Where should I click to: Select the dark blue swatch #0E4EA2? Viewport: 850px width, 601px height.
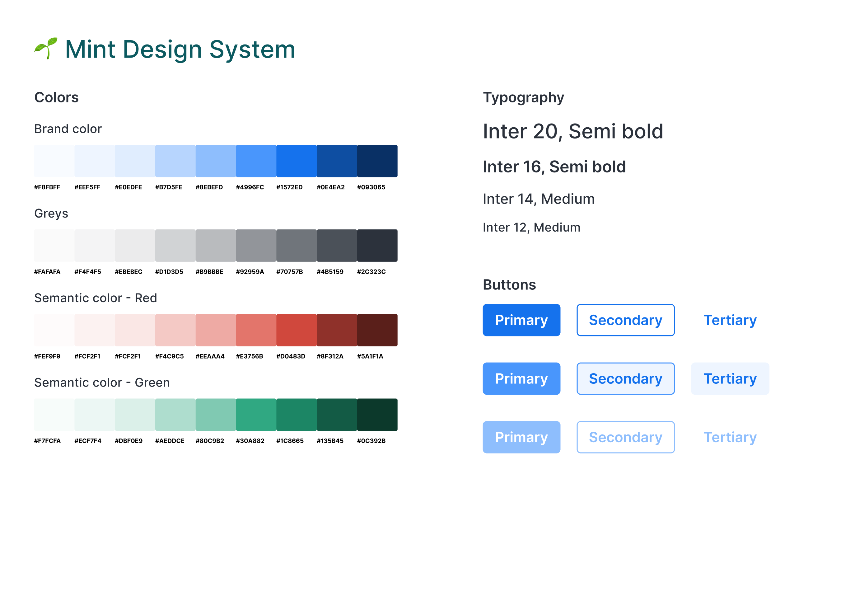pyautogui.click(x=337, y=161)
